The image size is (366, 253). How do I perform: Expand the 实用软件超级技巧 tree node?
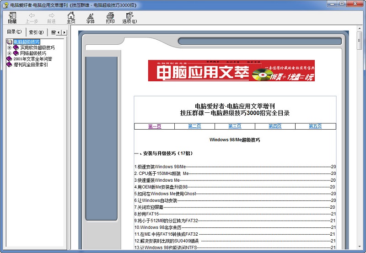(x=9, y=47)
